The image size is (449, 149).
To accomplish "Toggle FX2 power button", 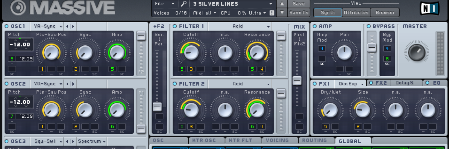I will pos(371,83).
